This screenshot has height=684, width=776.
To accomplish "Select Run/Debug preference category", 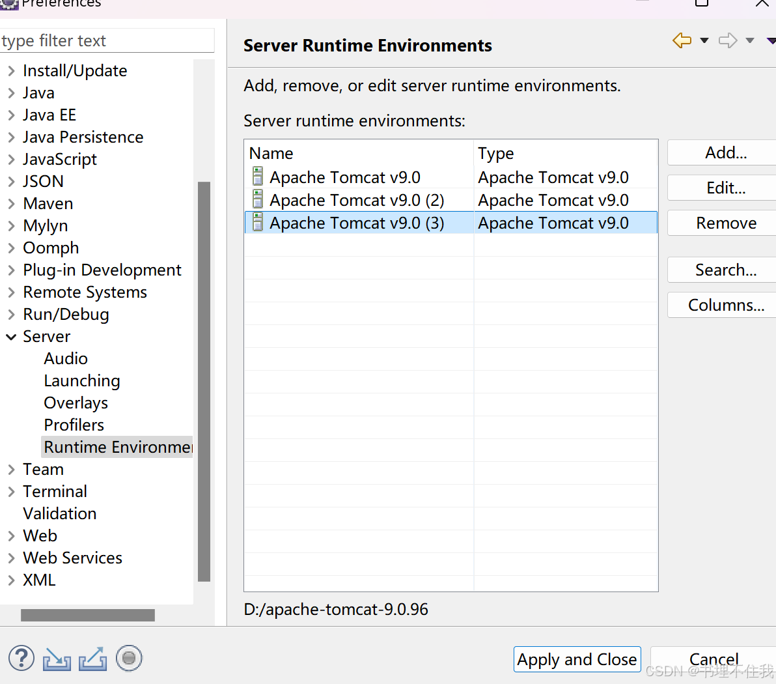I will [x=66, y=315].
